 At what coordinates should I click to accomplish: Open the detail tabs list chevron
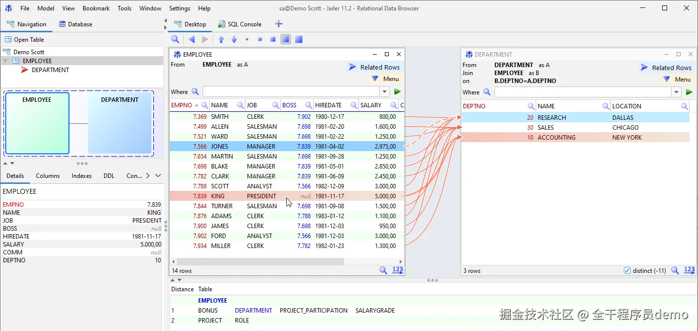click(x=158, y=175)
